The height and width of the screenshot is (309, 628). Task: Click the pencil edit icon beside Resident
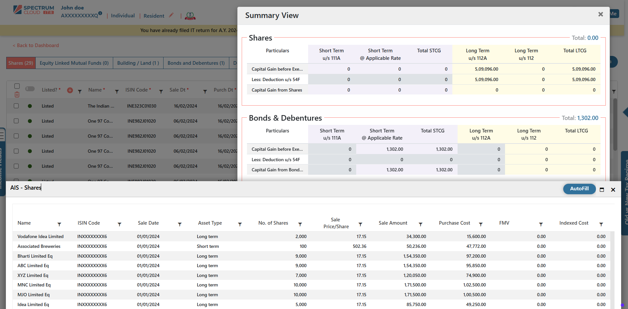[x=171, y=15]
